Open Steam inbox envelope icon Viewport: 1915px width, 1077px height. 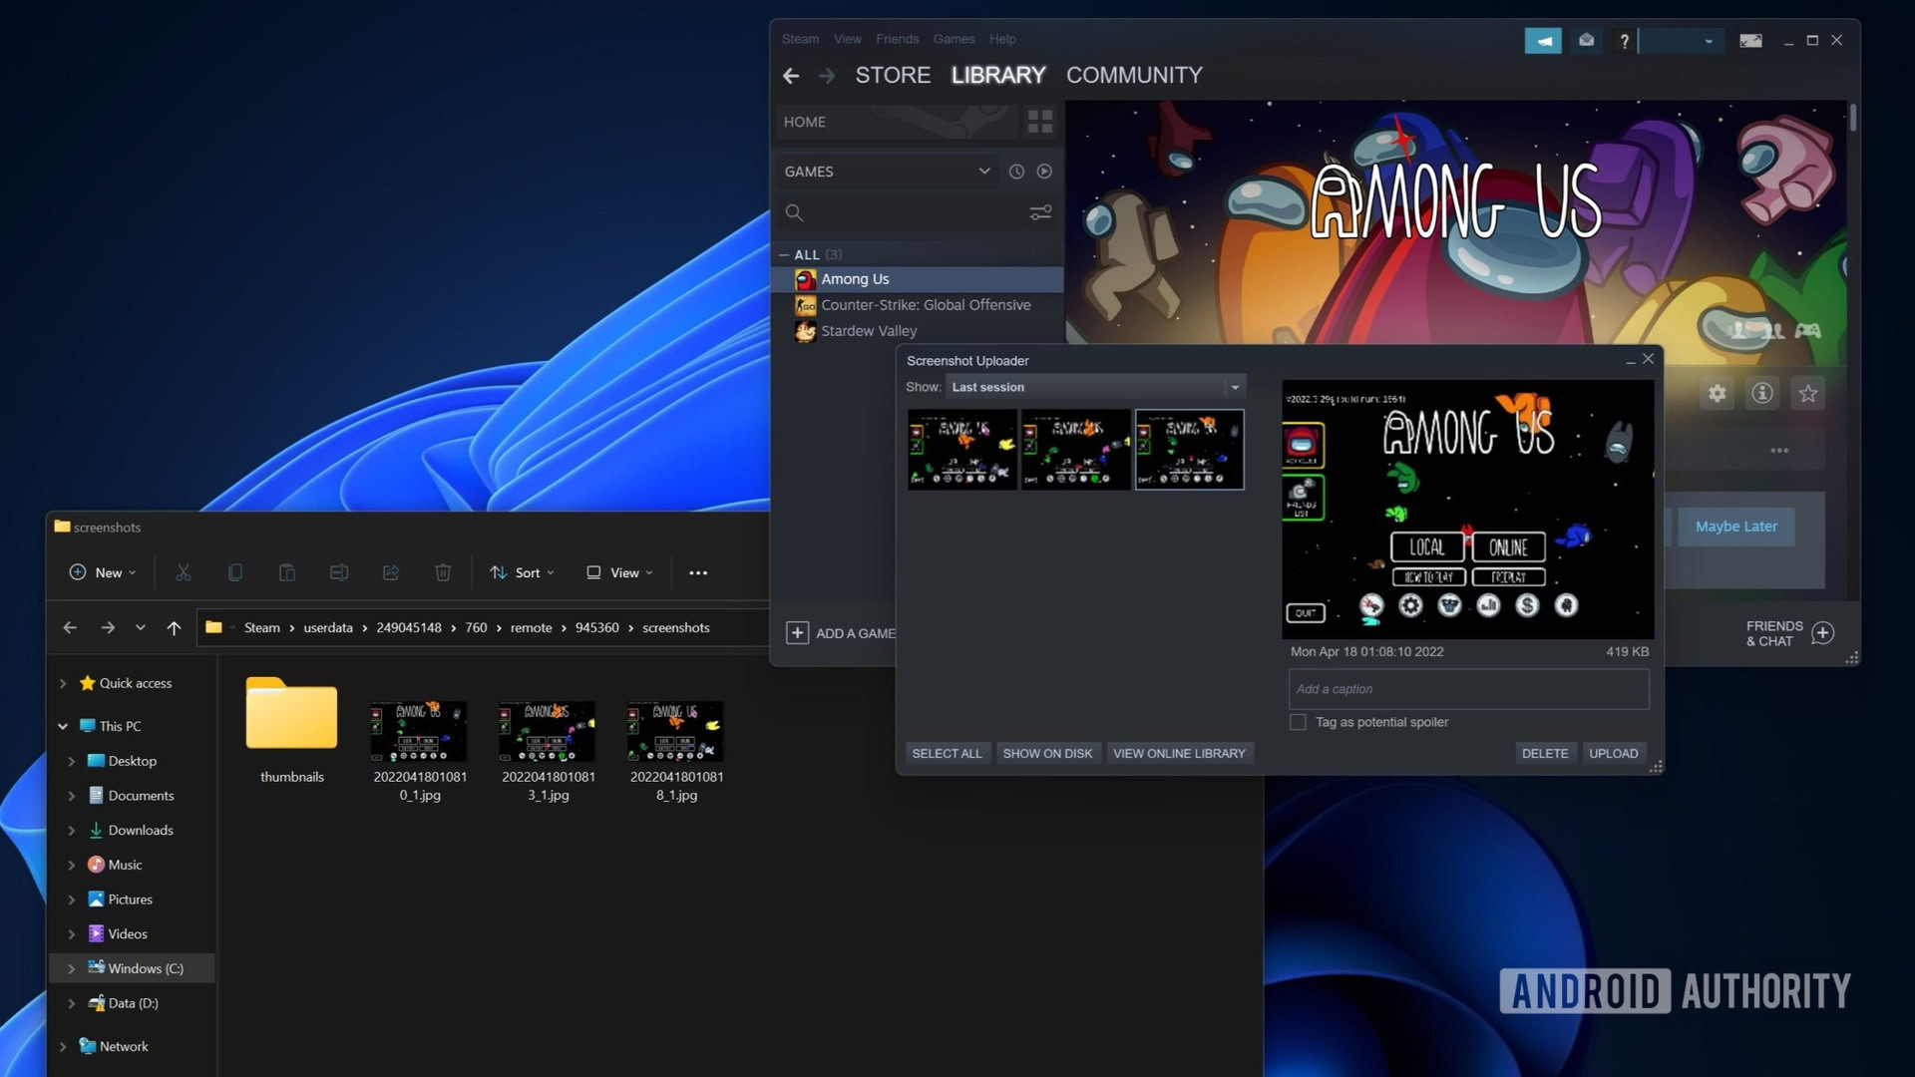pos(1586,41)
